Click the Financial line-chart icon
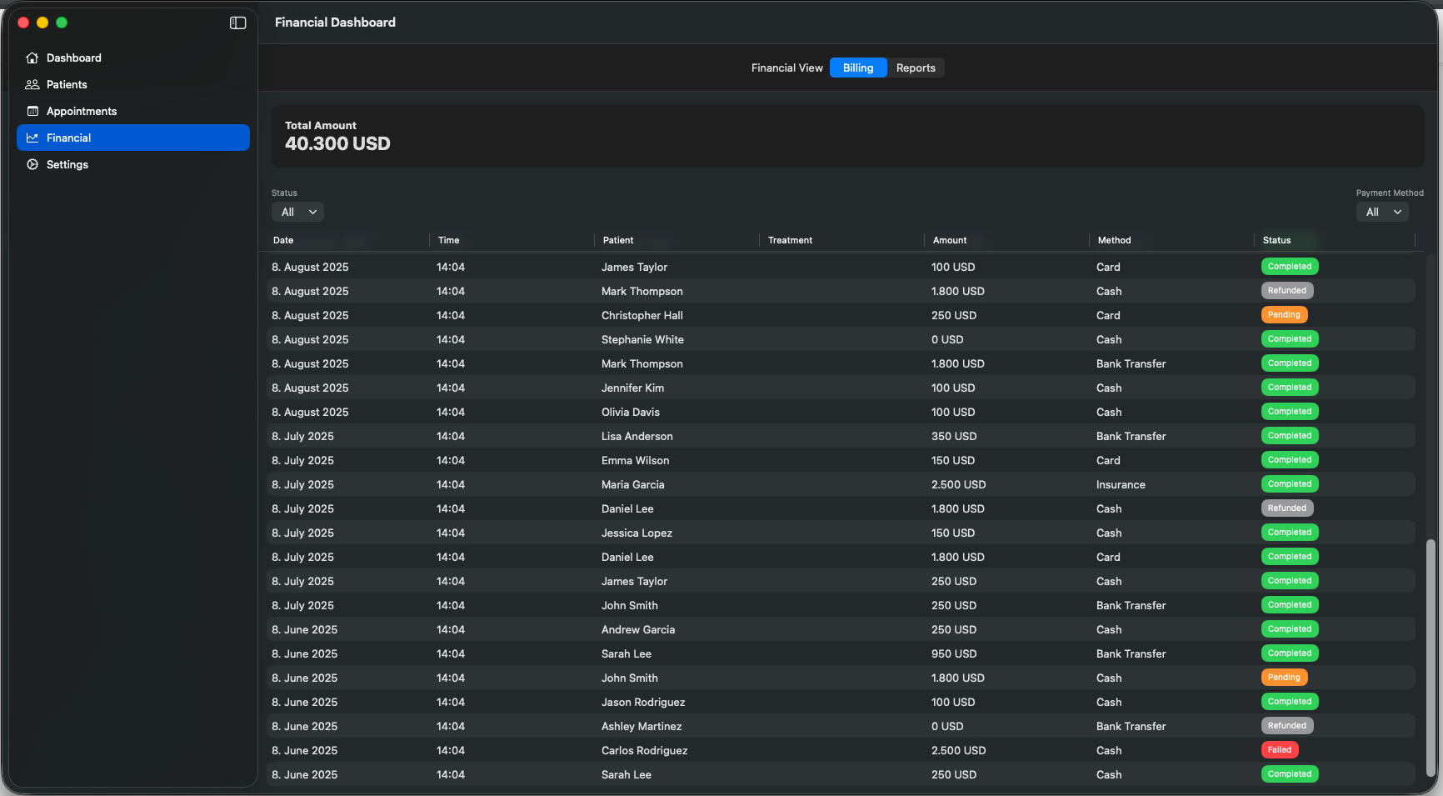1443x796 pixels. tap(32, 138)
